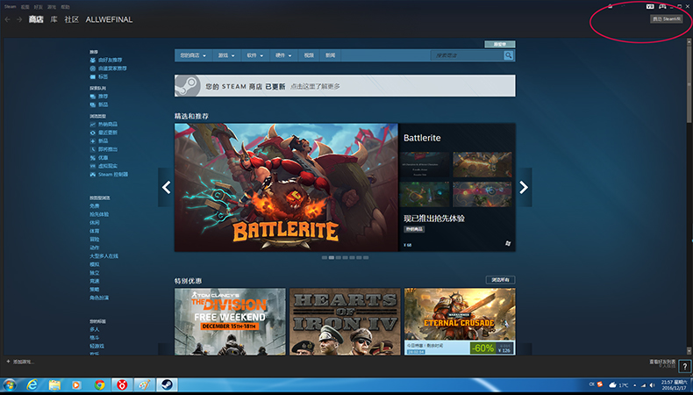Click the upcoming releases icon (即将推出)
The width and height of the screenshot is (693, 395).
point(93,149)
